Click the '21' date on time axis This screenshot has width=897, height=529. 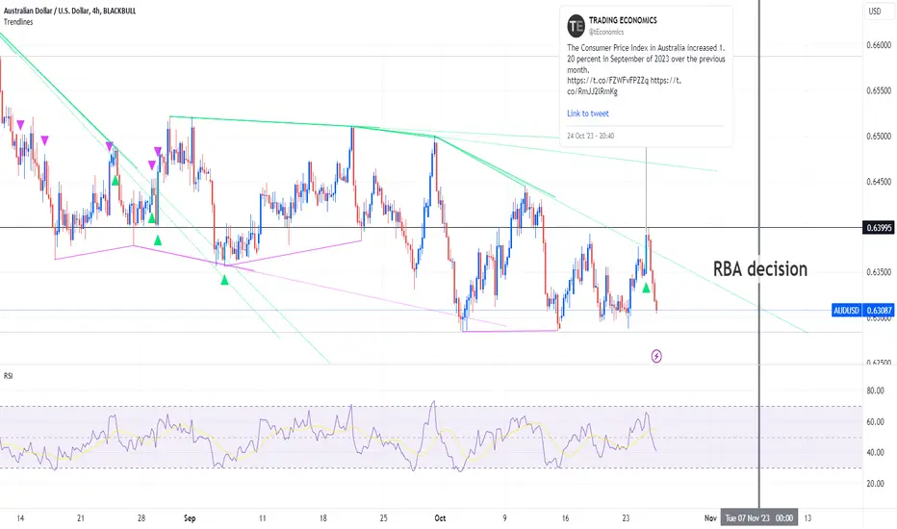click(81, 518)
